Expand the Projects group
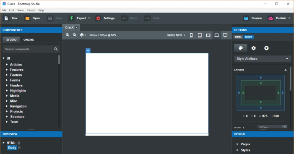 tap(7, 111)
